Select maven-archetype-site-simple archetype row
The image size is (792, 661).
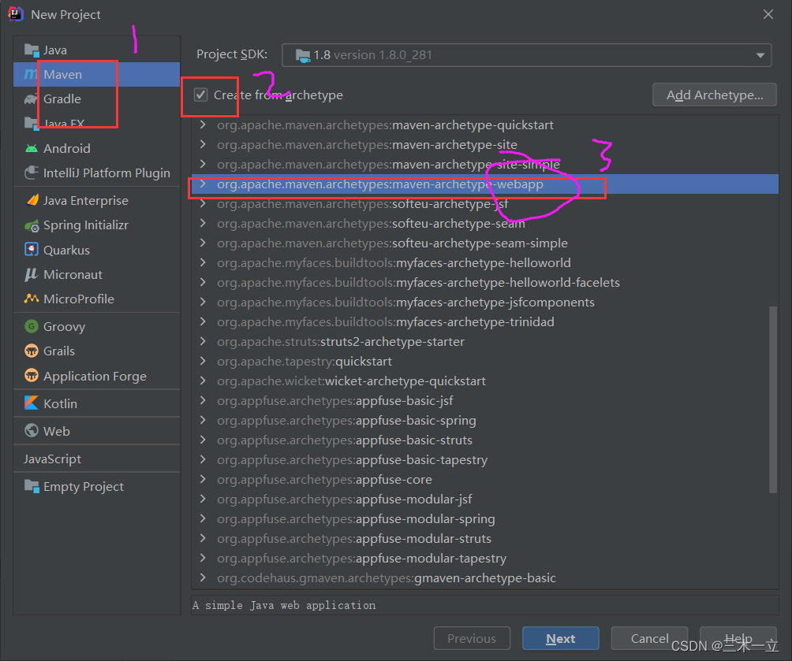[485, 165]
